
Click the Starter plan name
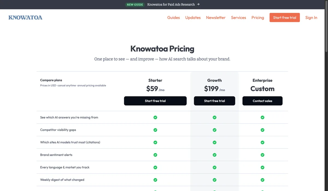[x=155, y=80]
